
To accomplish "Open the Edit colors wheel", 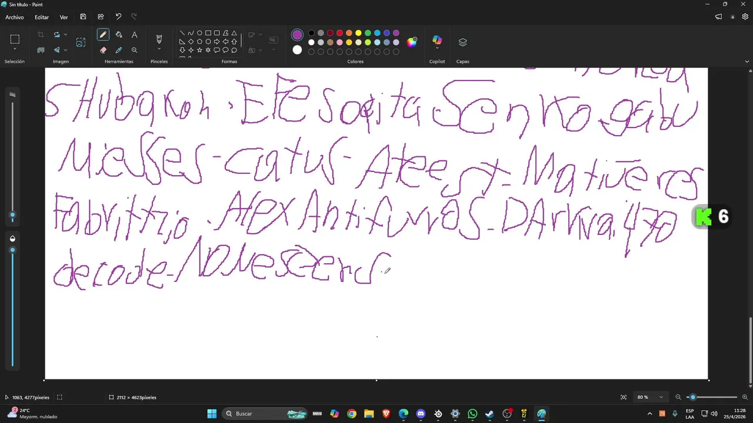I will 412,42.
